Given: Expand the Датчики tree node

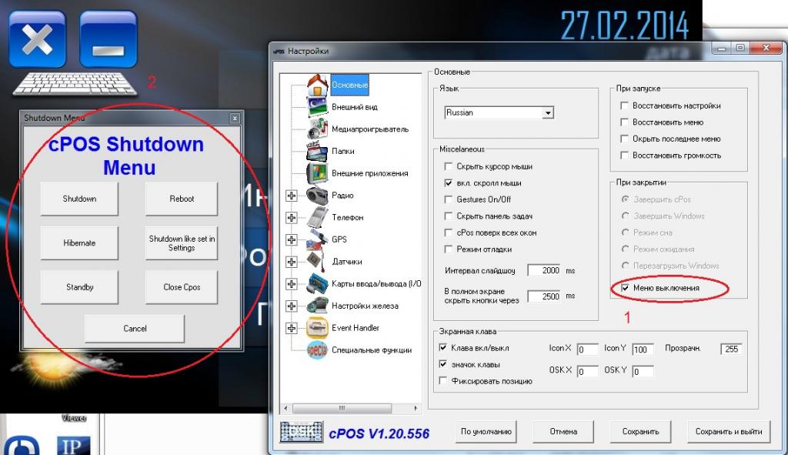Looking at the screenshot, I should 292,262.
